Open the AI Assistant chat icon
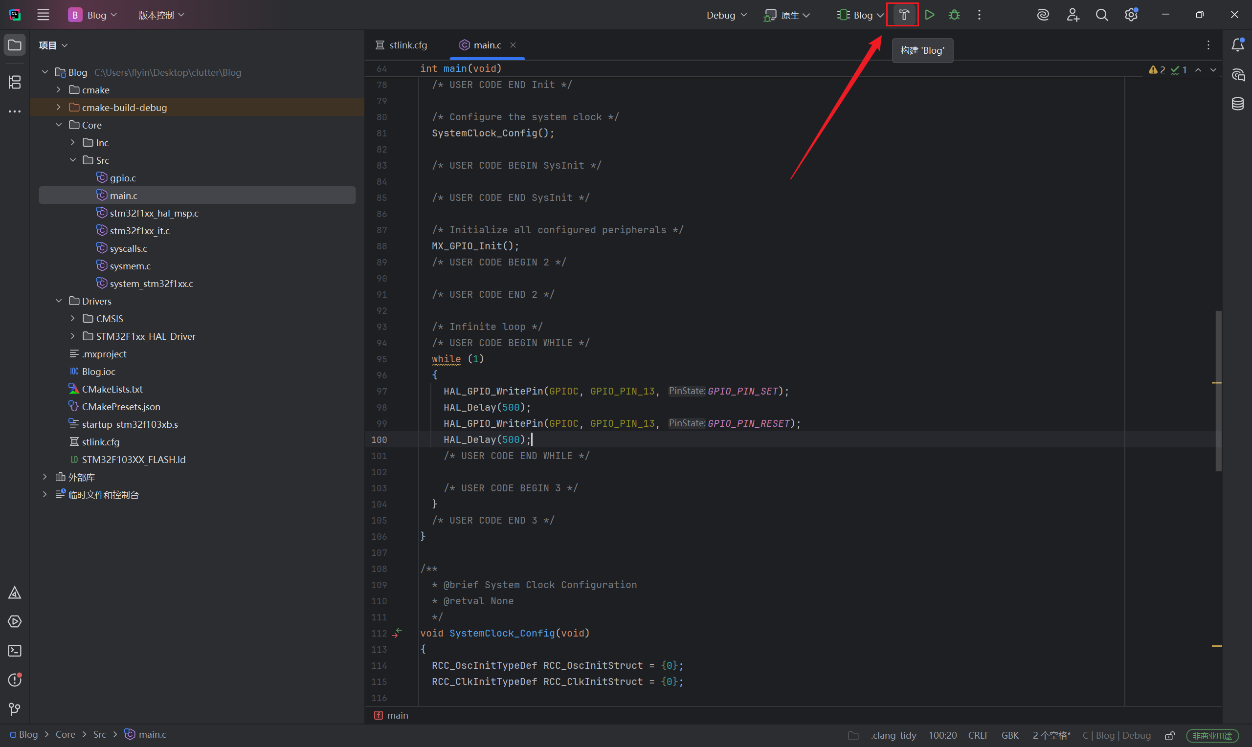Image resolution: width=1252 pixels, height=747 pixels. coord(1237,75)
